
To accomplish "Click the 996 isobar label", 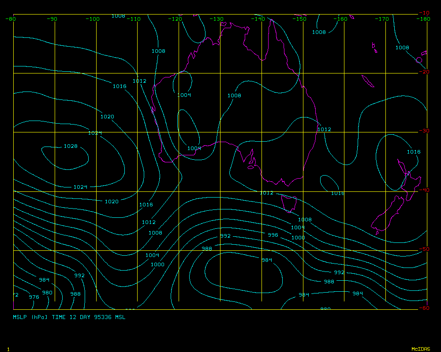I will click(x=273, y=235).
